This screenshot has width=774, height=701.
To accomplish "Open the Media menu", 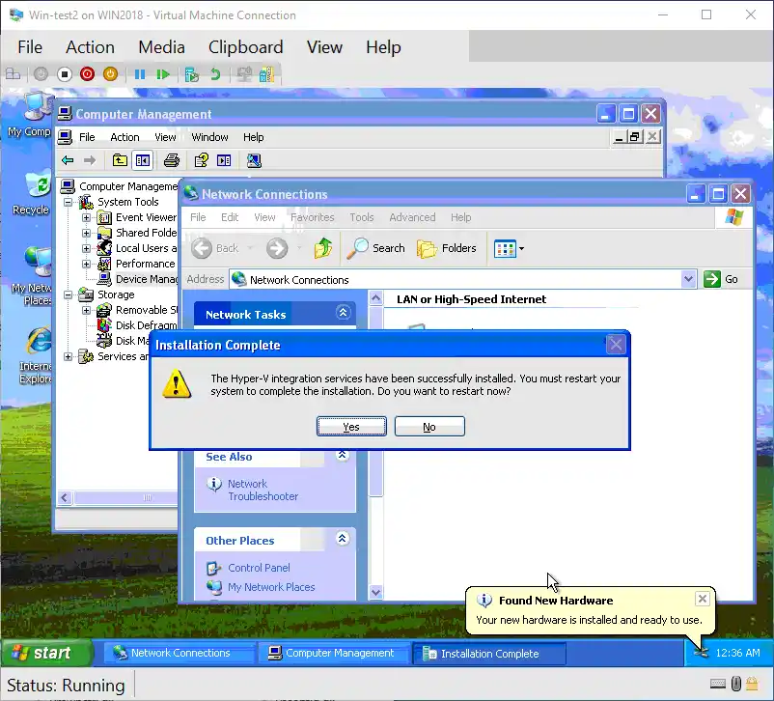I will 161,47.
